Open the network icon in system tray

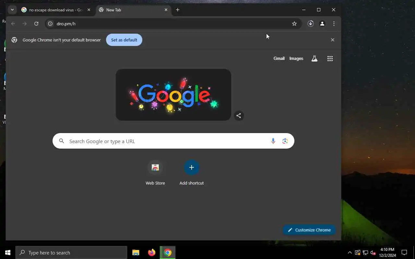click(365, 253)
